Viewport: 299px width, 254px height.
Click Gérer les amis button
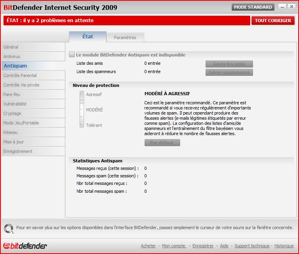(229, 64)
